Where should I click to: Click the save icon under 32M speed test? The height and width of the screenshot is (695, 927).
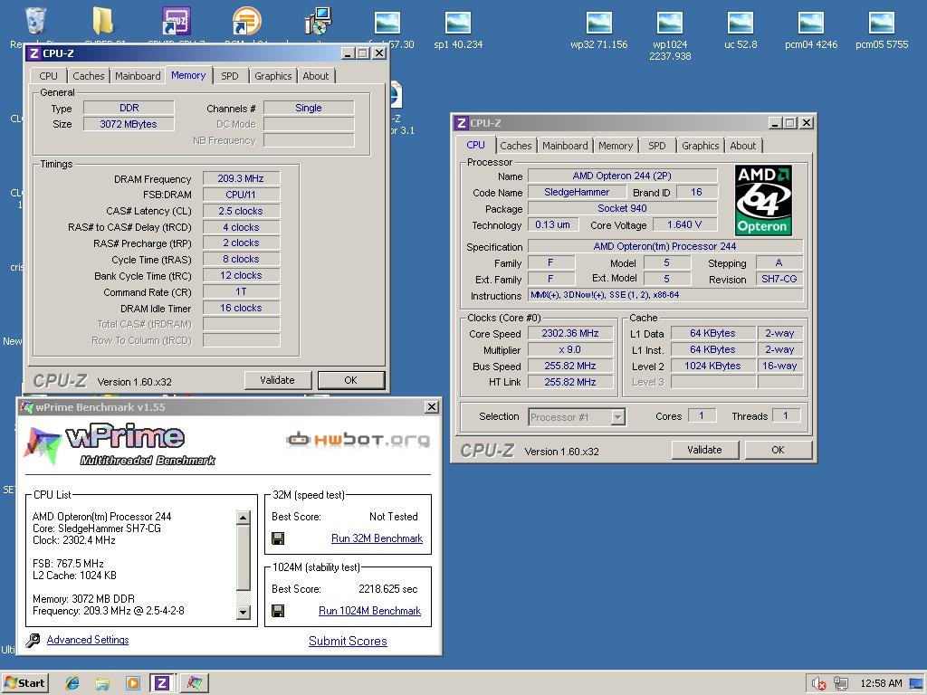[x=278, y=538]
